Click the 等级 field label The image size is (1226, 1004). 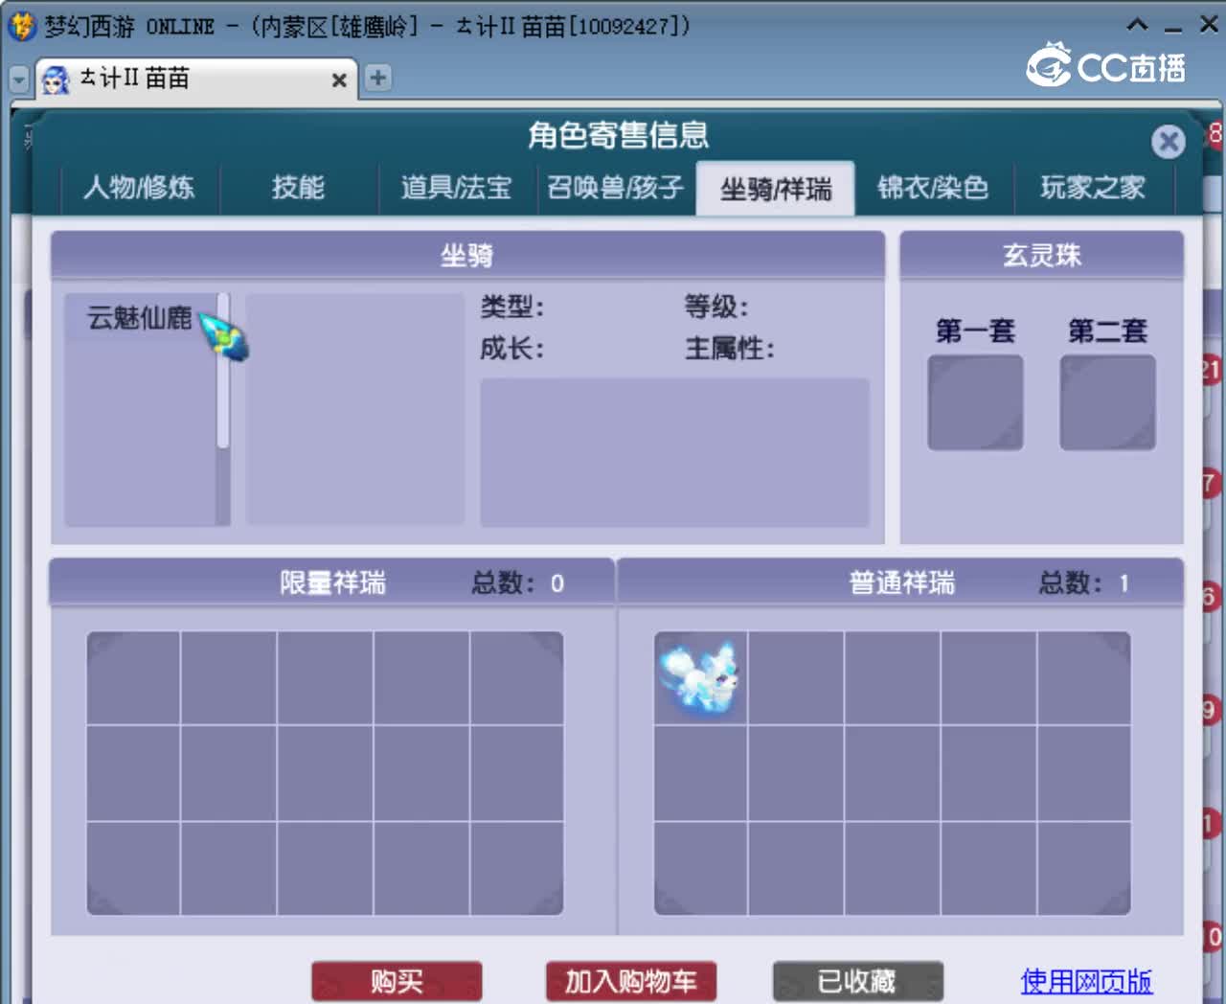point(716,307)
